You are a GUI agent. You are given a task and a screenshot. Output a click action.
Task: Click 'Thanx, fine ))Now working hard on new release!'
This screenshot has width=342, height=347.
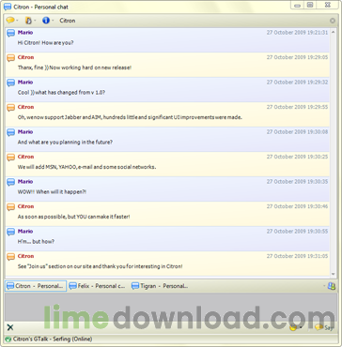coord(74,68)
